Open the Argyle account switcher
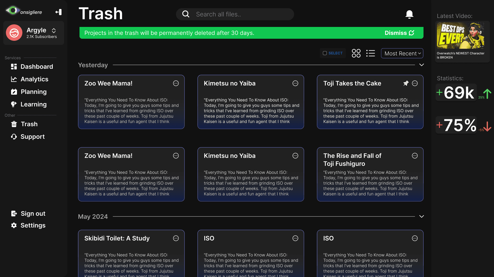494x277 pixels. tap(54, 31)
